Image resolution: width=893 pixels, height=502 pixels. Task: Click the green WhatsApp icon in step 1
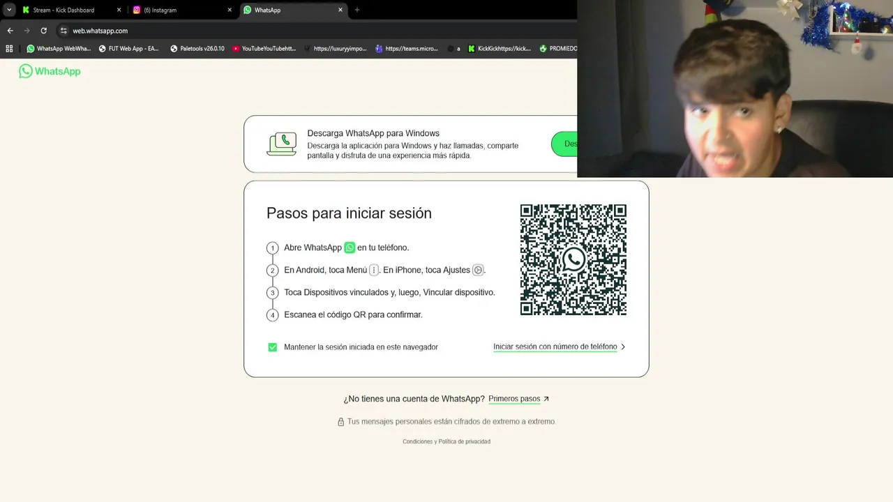[x=350, y=248]
